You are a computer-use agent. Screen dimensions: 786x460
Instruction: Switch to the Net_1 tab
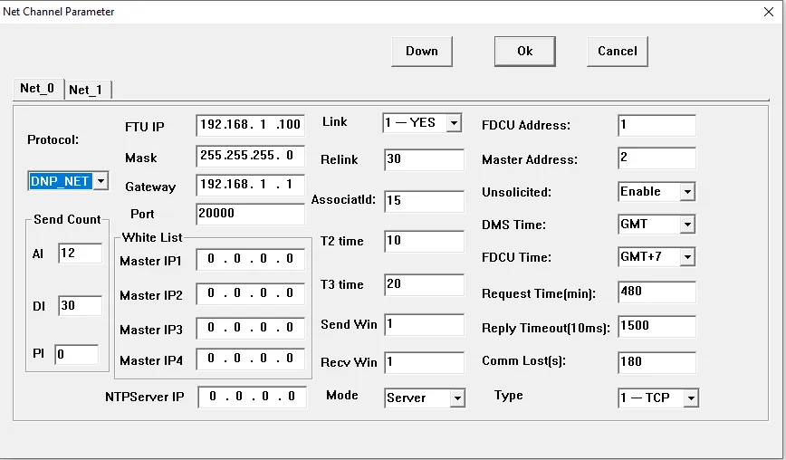click(86, 90)
